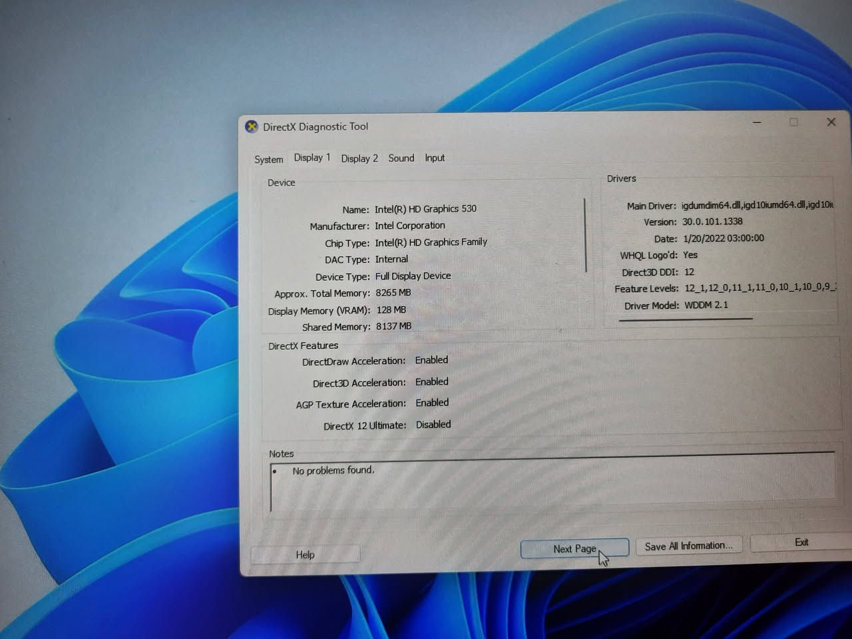Image resolution: width=852 pixels, height=639 pixels.
Task: Click the 'Notes' section label
Action: [x=281, y=453]
